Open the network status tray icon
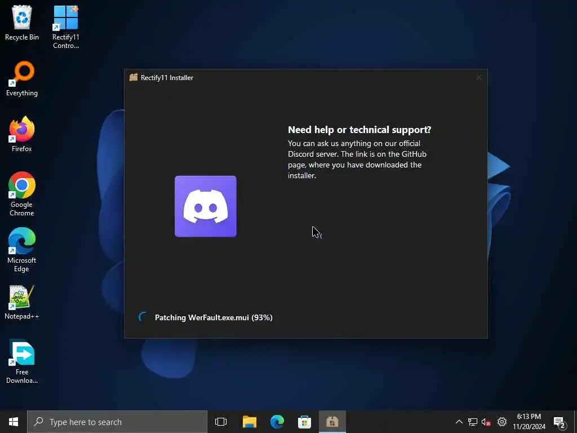The width and height of the screenshot is (577, 433). [473, 422]
